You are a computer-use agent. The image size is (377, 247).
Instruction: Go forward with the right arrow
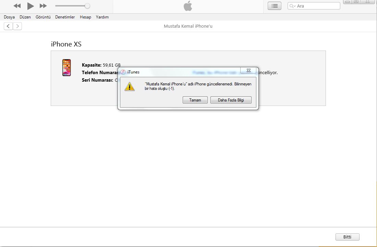(17, 26)
